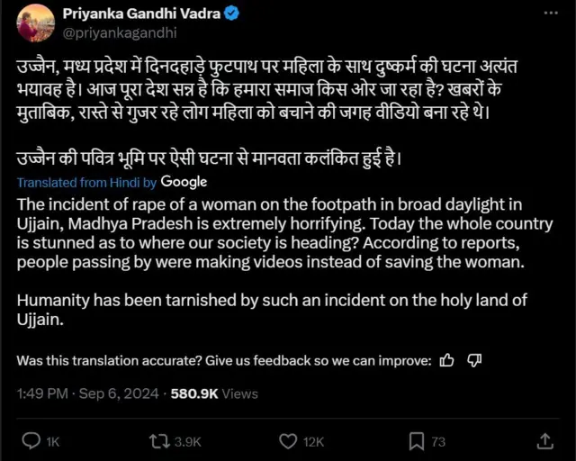The image size is (576, 461).
Task: Bookmark this post
Action: point(417,440)
